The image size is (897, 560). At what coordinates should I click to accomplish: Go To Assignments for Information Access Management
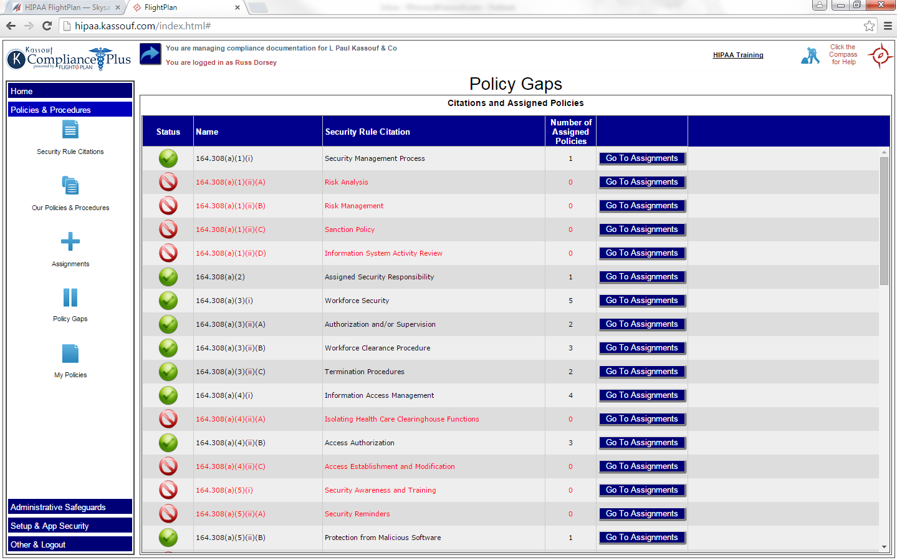pyautogui.click(x=641, y=395)
